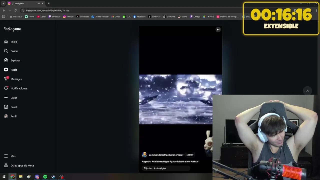Open Steam from taskbar

53,177
